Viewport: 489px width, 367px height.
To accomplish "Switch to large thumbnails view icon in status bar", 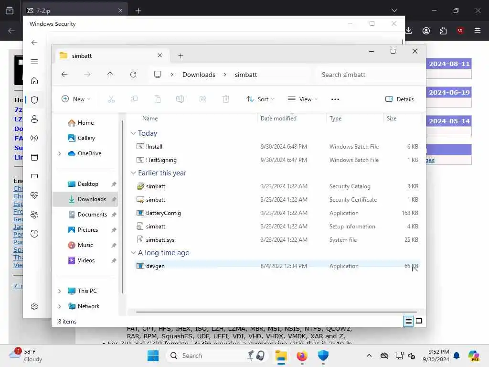I will [x=419, y=321].
